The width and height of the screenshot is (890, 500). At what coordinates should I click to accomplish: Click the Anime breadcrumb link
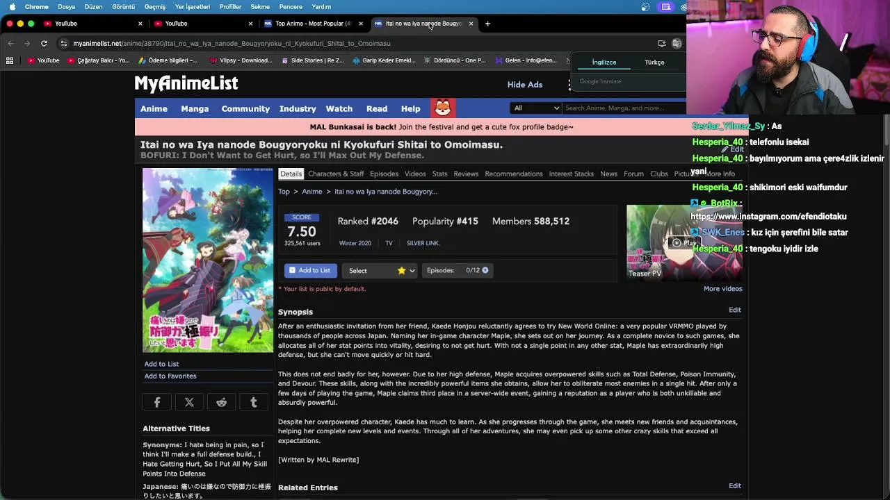(311, 192)
